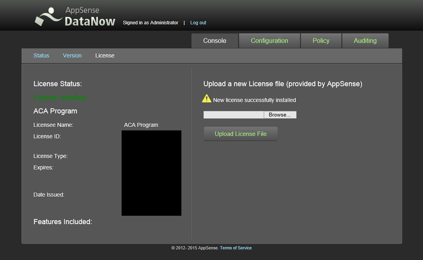The image size is (423, 260).
Task: Open the Console tab
Action: (215, 41)
